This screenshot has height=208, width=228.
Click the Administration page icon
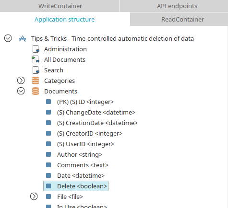point(36,49)
